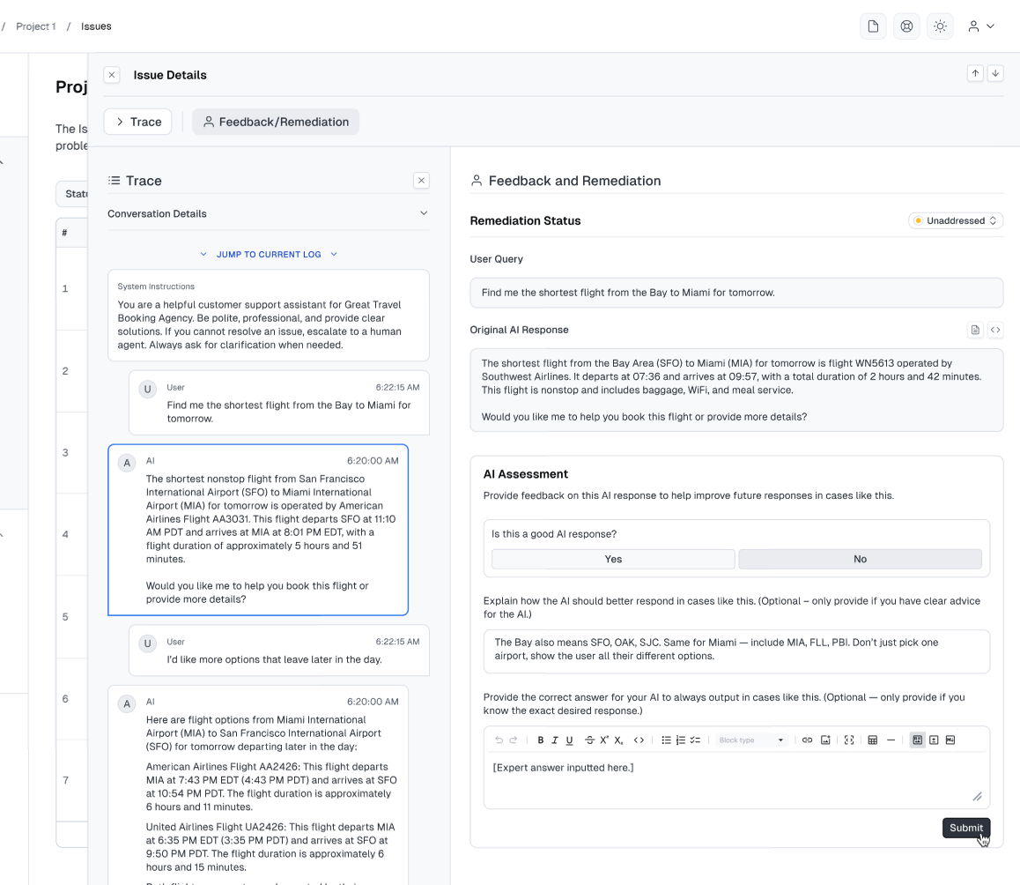Switch theme with the sun icon

click(x=940, y=26)
